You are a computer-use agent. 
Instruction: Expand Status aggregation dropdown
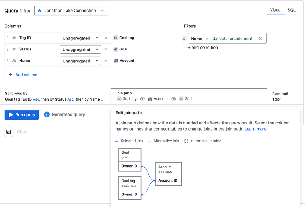pos(80,50)
